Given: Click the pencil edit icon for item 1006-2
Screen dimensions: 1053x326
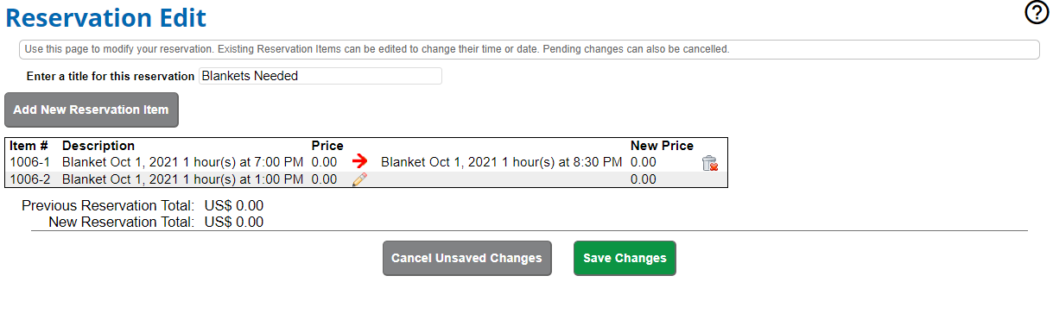Looking at the screenshot, I should click(x=360, y=179).
